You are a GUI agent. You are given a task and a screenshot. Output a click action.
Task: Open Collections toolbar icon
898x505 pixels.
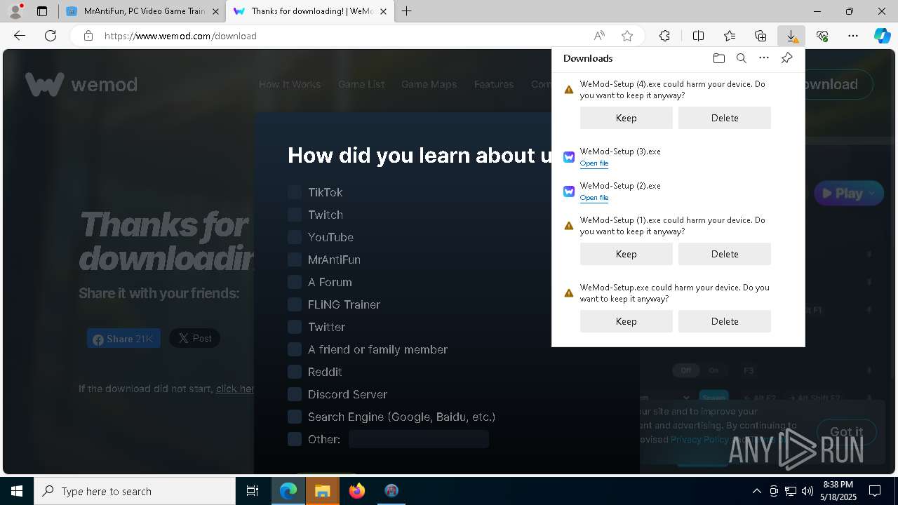[760, 36]
